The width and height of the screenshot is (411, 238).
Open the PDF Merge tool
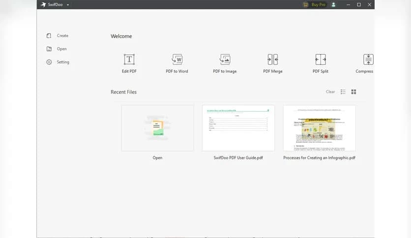click(x=272, y=60)
